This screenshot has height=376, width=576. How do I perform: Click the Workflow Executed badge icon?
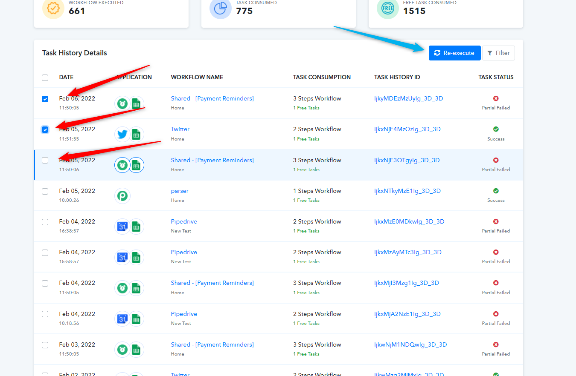click(x=53, y=9)
